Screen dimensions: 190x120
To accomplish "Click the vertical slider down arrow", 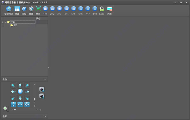I will point(35,102).
